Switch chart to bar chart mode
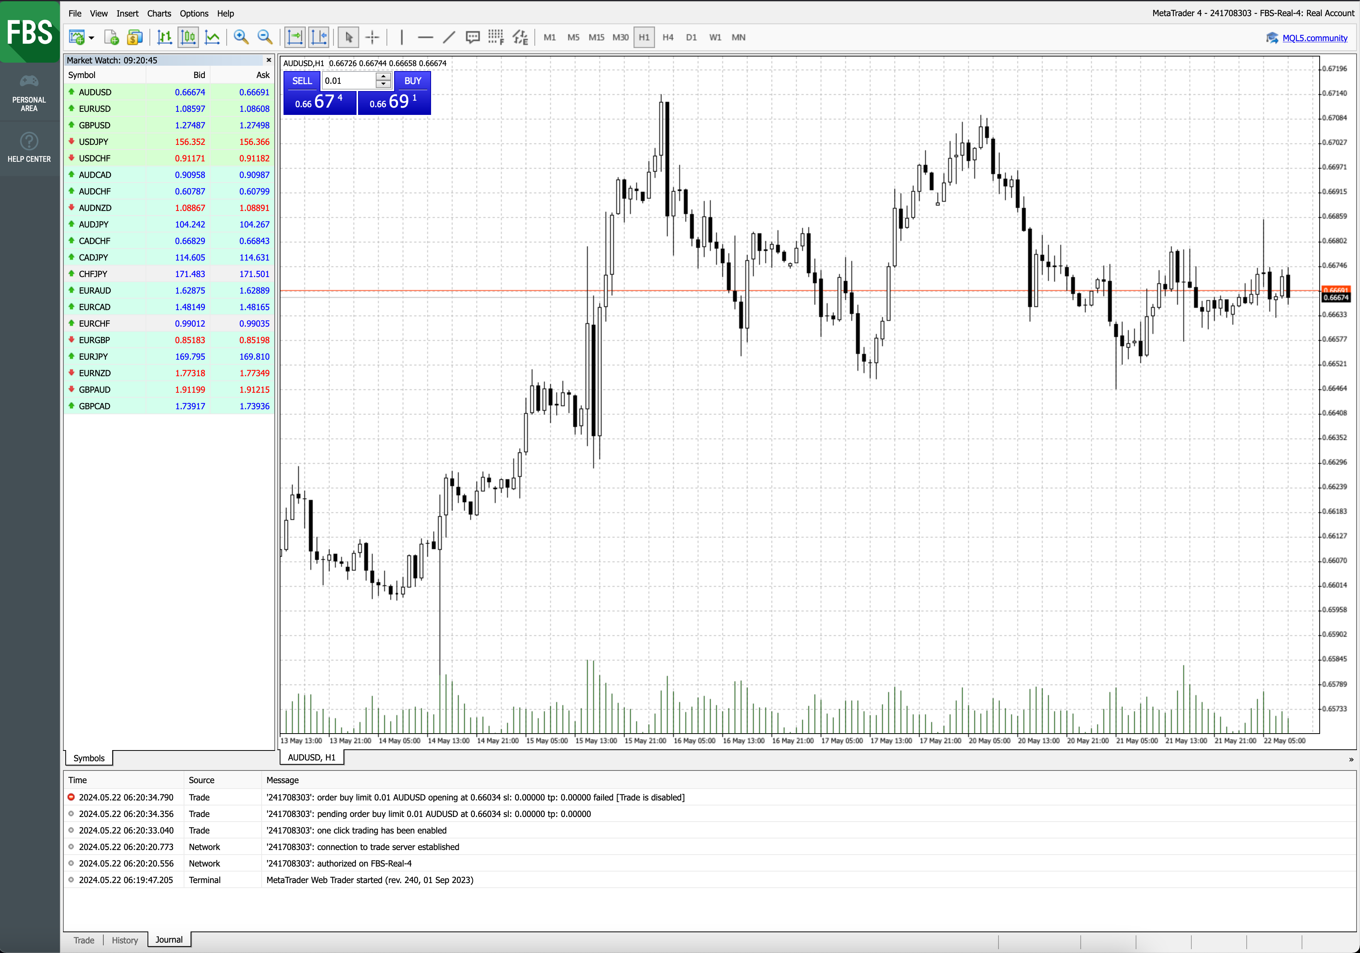Screen dimensions: 1360x953 [x=164, y=37]
